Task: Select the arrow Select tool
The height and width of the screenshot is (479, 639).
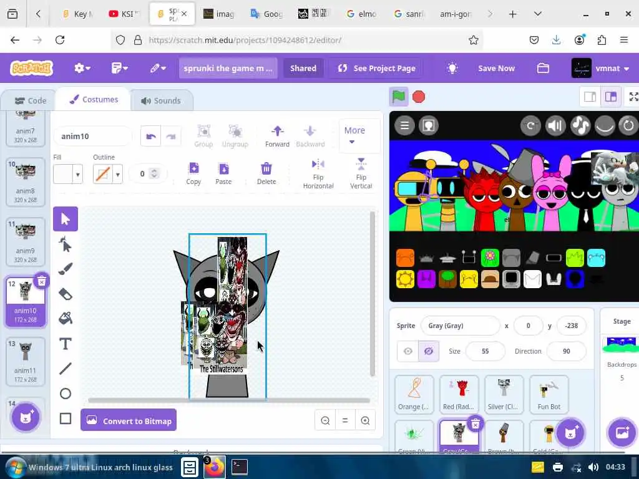Action: (x=65, y=219)
